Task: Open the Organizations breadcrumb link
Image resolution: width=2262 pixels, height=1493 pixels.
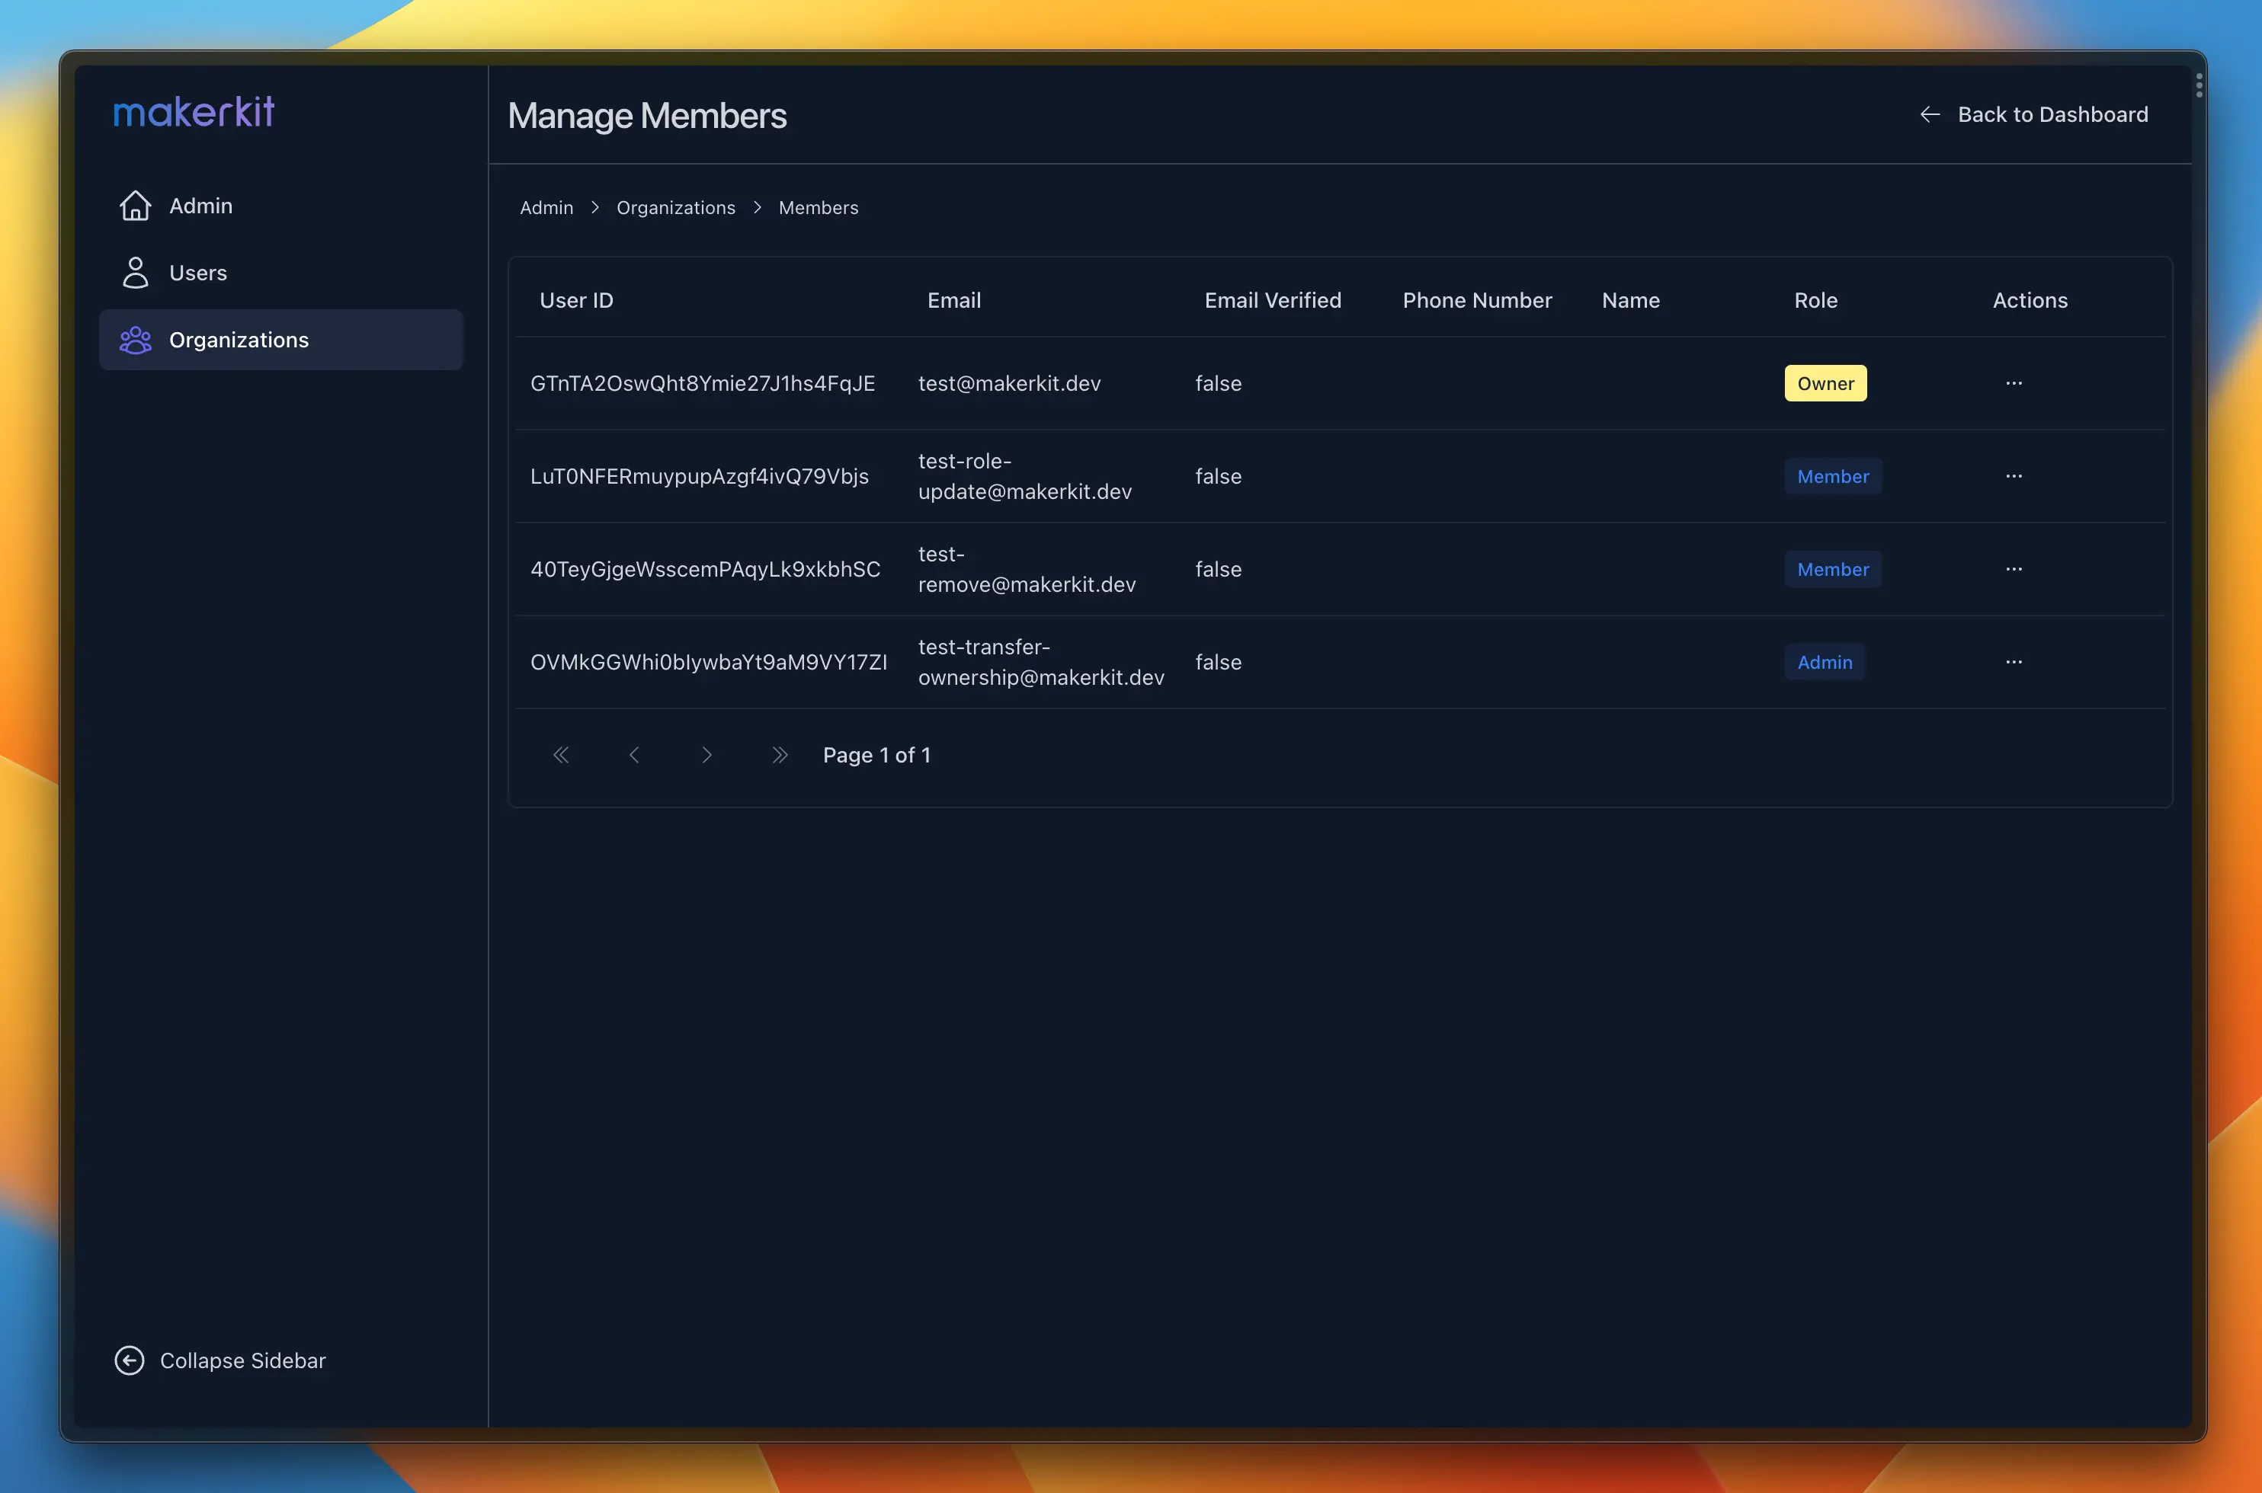Action: point(675,206)
